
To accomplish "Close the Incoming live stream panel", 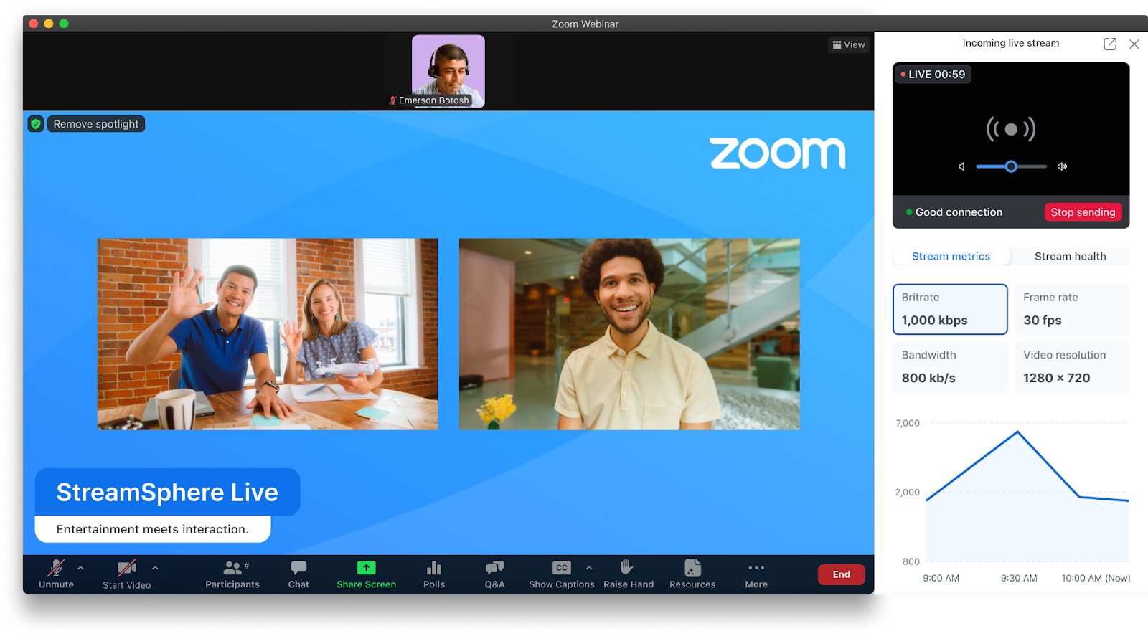I will click(1134, 44).
